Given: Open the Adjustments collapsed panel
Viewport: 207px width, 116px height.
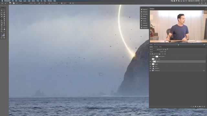Looking at the screenshot, I should (x=144, y=10).
